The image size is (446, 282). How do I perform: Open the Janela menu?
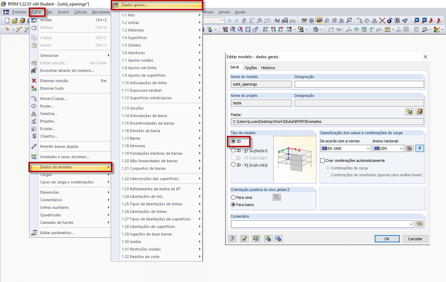point(224,12)
